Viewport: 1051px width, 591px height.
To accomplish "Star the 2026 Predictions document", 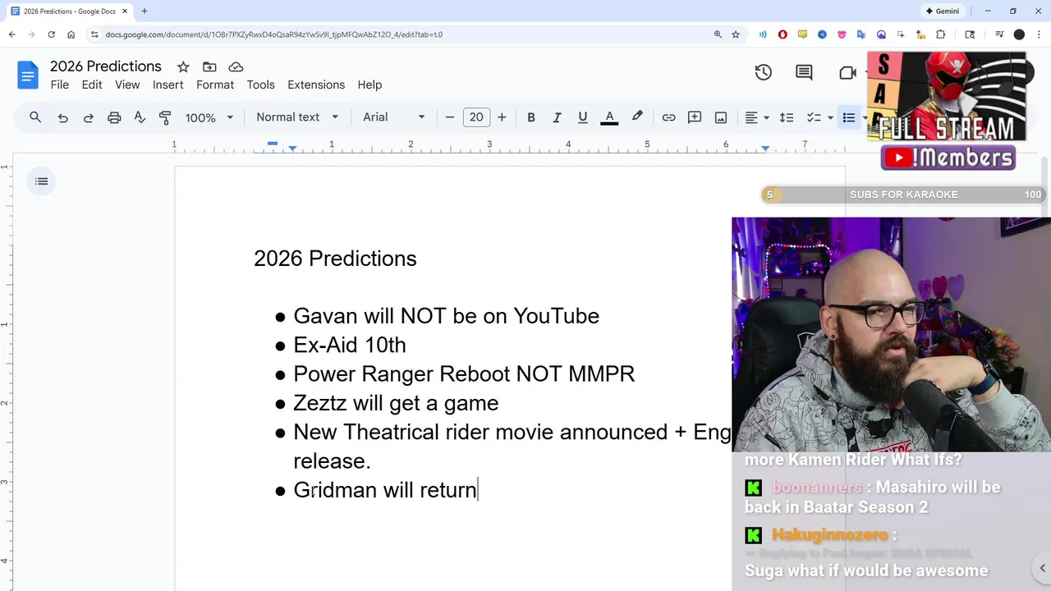I will pos(183,66).
